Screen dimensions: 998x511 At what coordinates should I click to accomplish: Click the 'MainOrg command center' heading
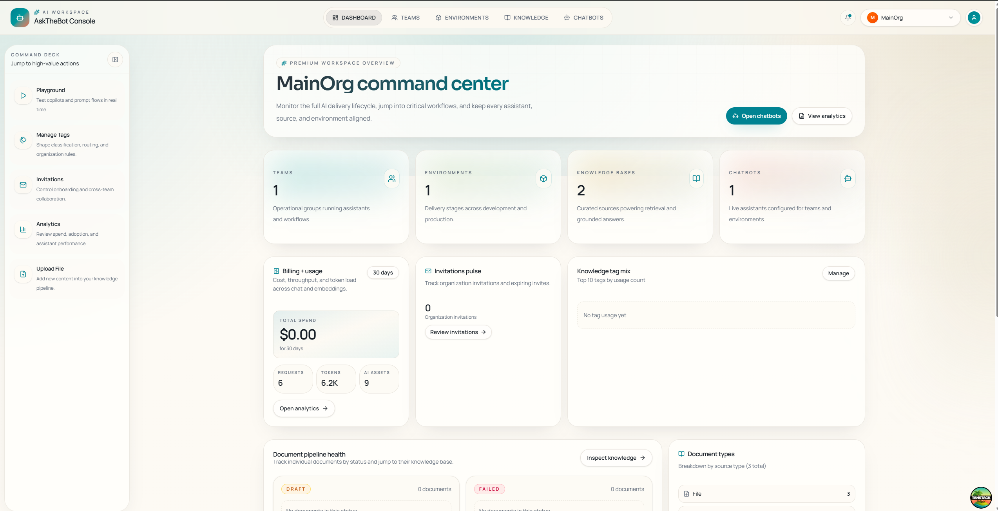(392, 83)
